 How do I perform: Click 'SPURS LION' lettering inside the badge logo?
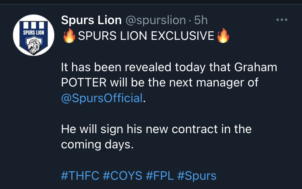click(34, 33)
